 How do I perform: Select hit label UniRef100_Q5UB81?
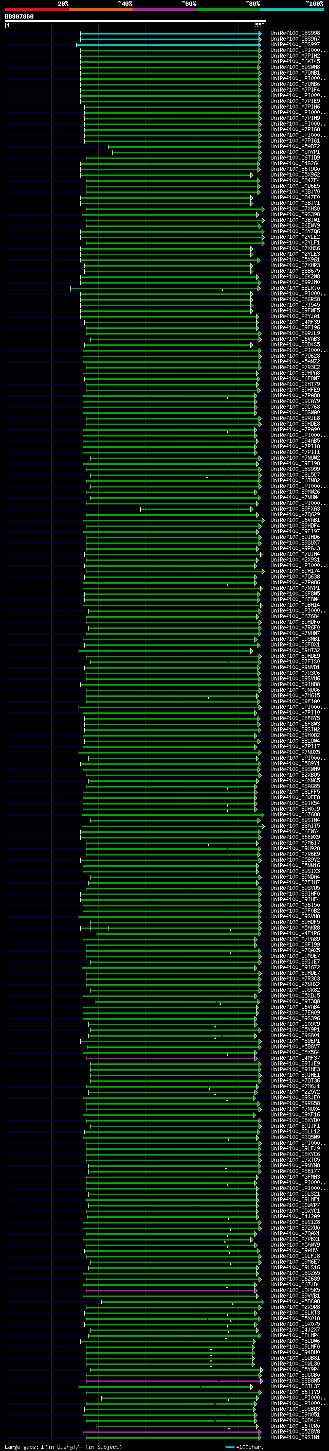(295, 1358)
